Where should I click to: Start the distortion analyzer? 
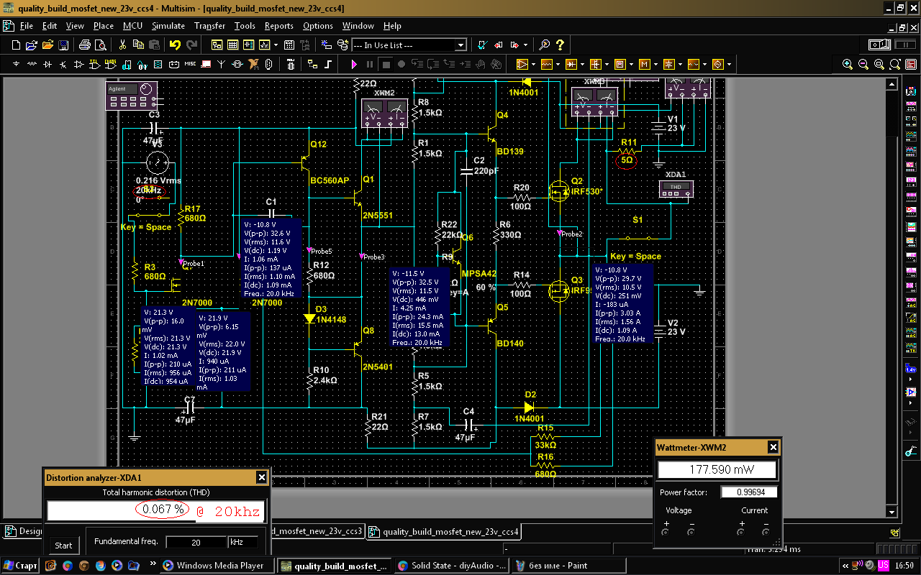[x=63, y=545]
